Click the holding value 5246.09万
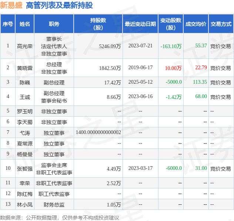The width and height of the screenshot is (234, 221). coord(110,46)
